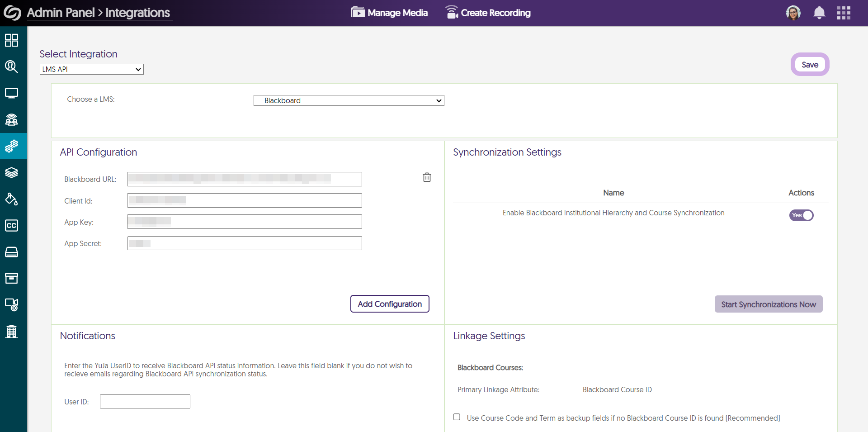This screenshot has width=868, height=432.
Task: Open the user profile avatar menu
Action: (793, 13)
